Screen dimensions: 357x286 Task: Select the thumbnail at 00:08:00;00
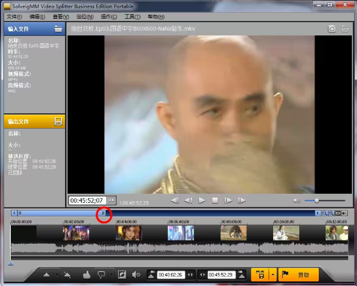234,233
